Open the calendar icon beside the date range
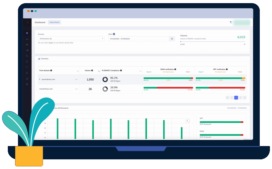This screenshot has width=272, height=169. click(171, 39)
